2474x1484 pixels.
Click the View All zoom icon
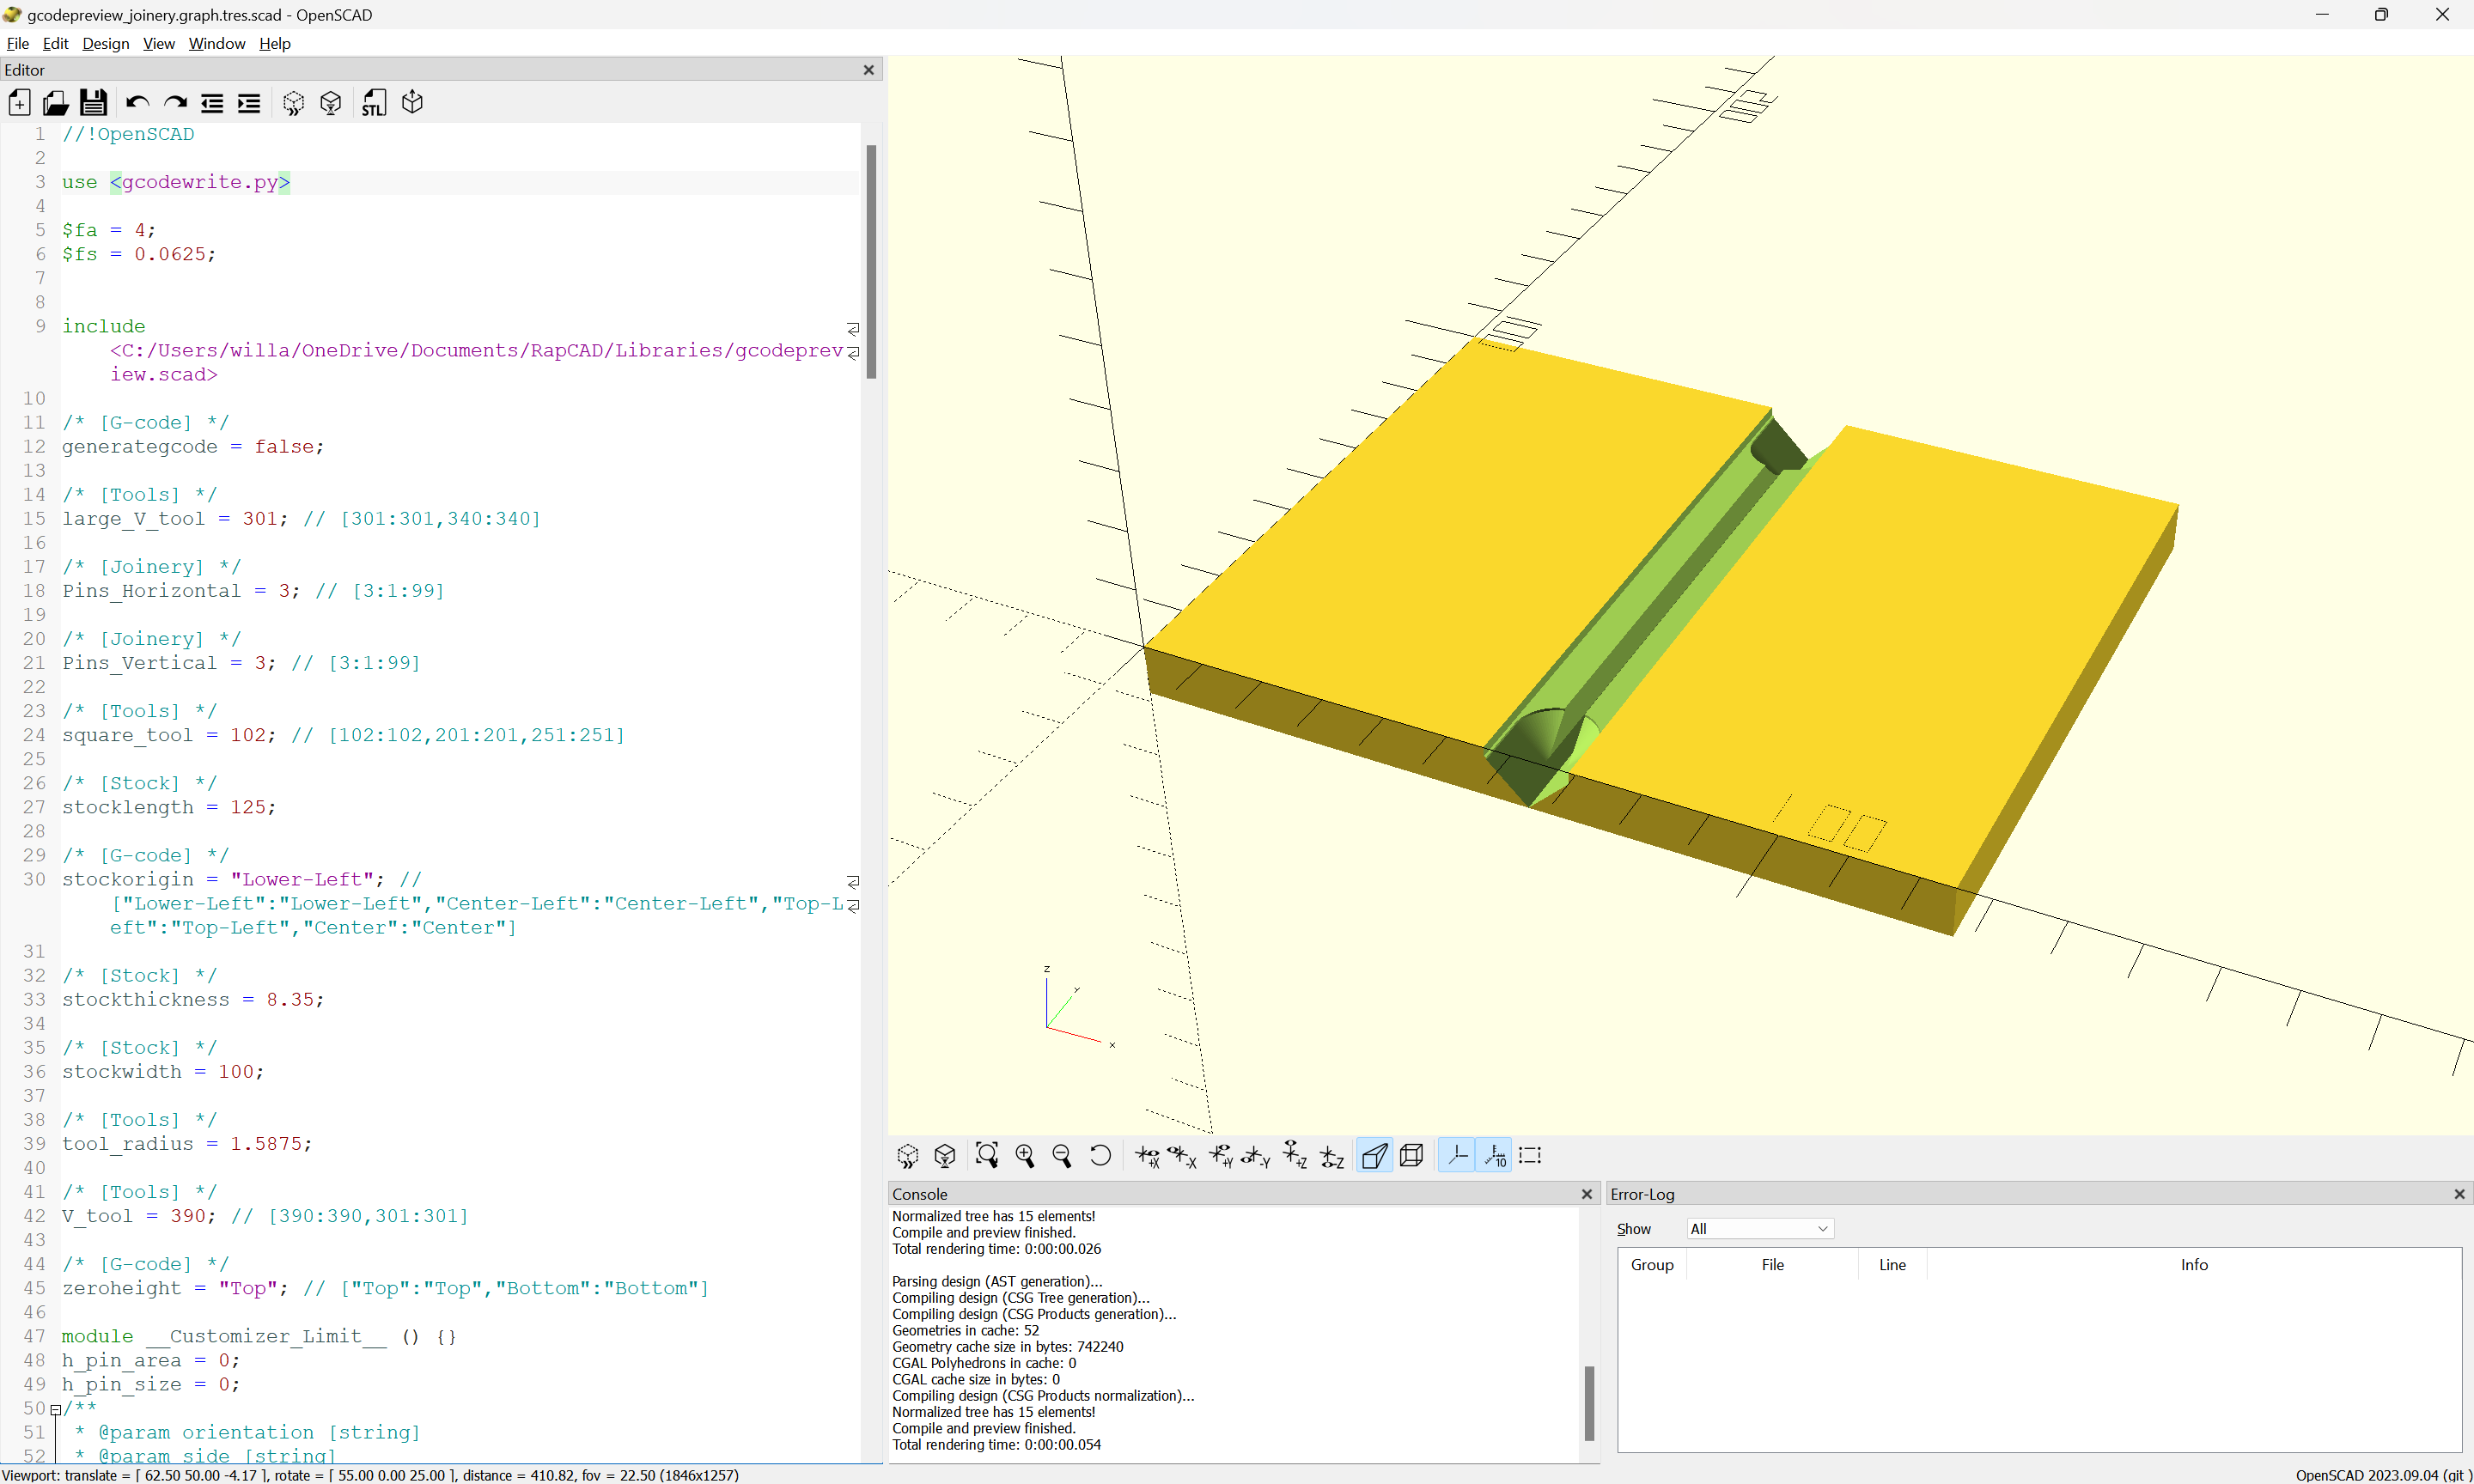(986, 1156)
